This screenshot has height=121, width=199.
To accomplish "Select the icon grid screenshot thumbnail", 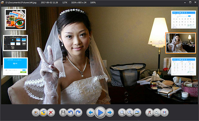I will [x=183, y=66].
